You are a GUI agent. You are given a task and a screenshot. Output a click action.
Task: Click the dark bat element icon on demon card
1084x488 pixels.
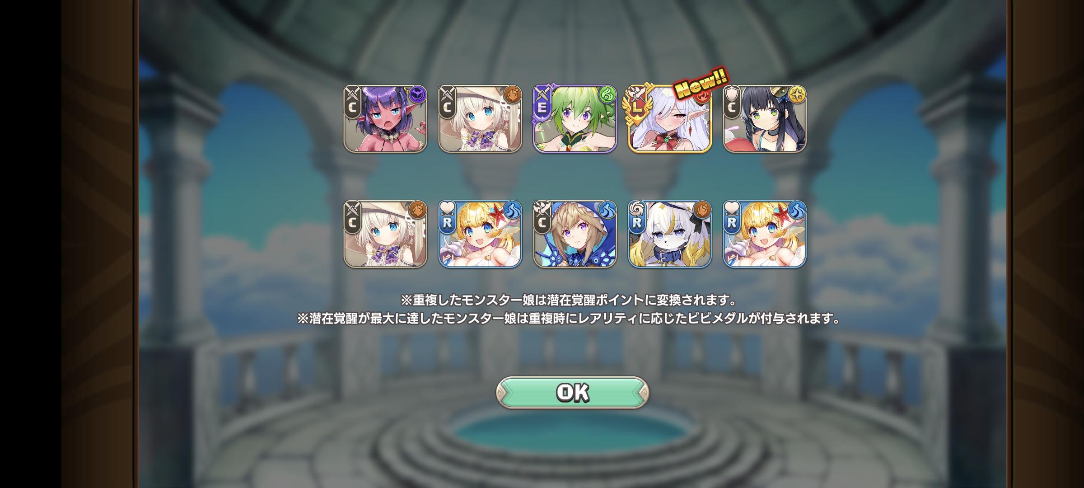point(418,94)
